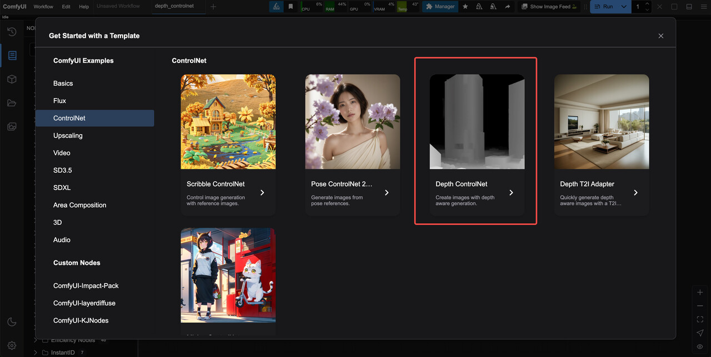Screen dimensions: 711x357
Task: Open the queue history sidebar icon
Action: 12,32
